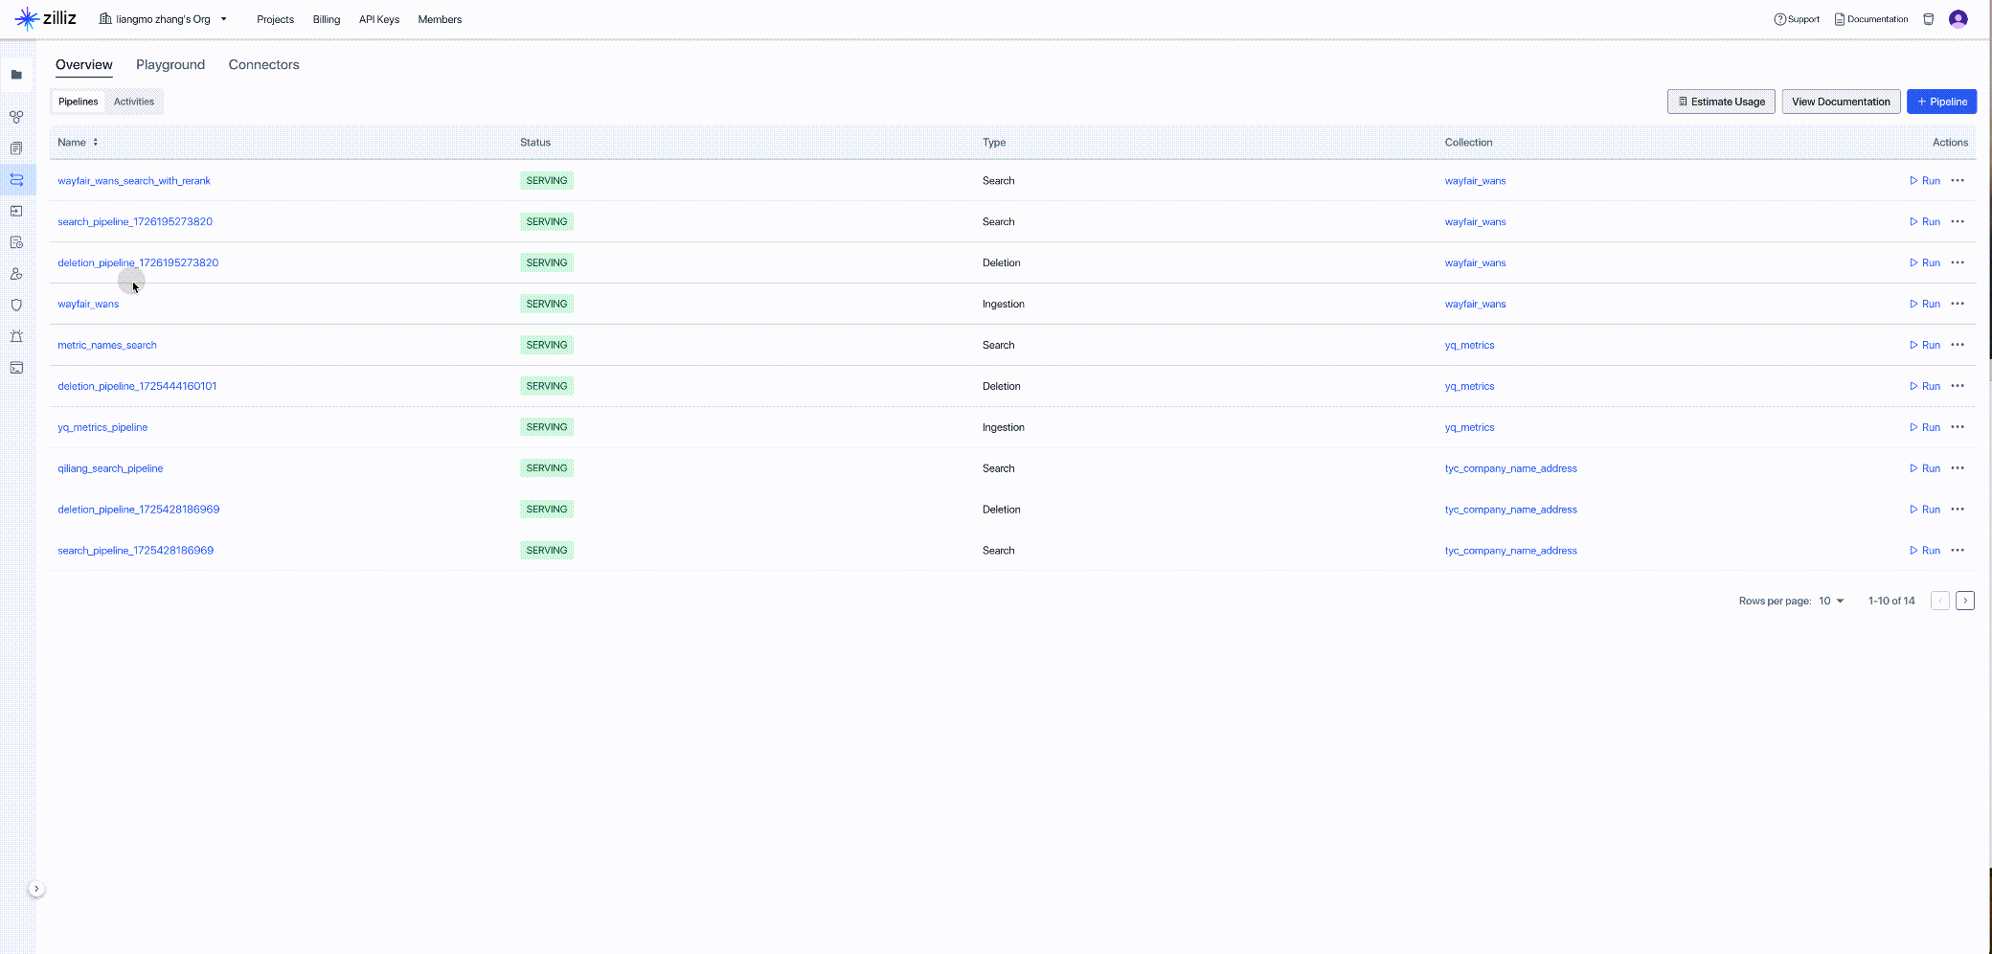
Task: Open the shield security icon in sidebar
Action: click(16, 306)
